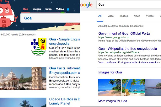The image size is (161, 107).
Task: Open Goa - Wikipedia, the free encyclopedia result
Action: click(128, 49)
